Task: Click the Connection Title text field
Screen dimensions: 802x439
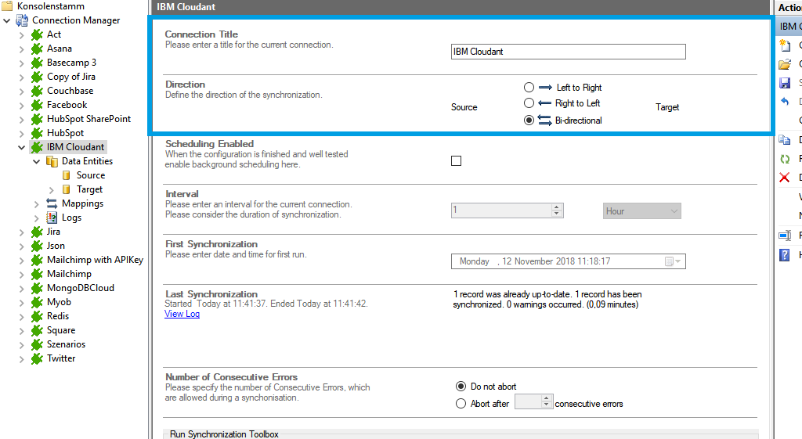Action: click(x=568, y=52)
